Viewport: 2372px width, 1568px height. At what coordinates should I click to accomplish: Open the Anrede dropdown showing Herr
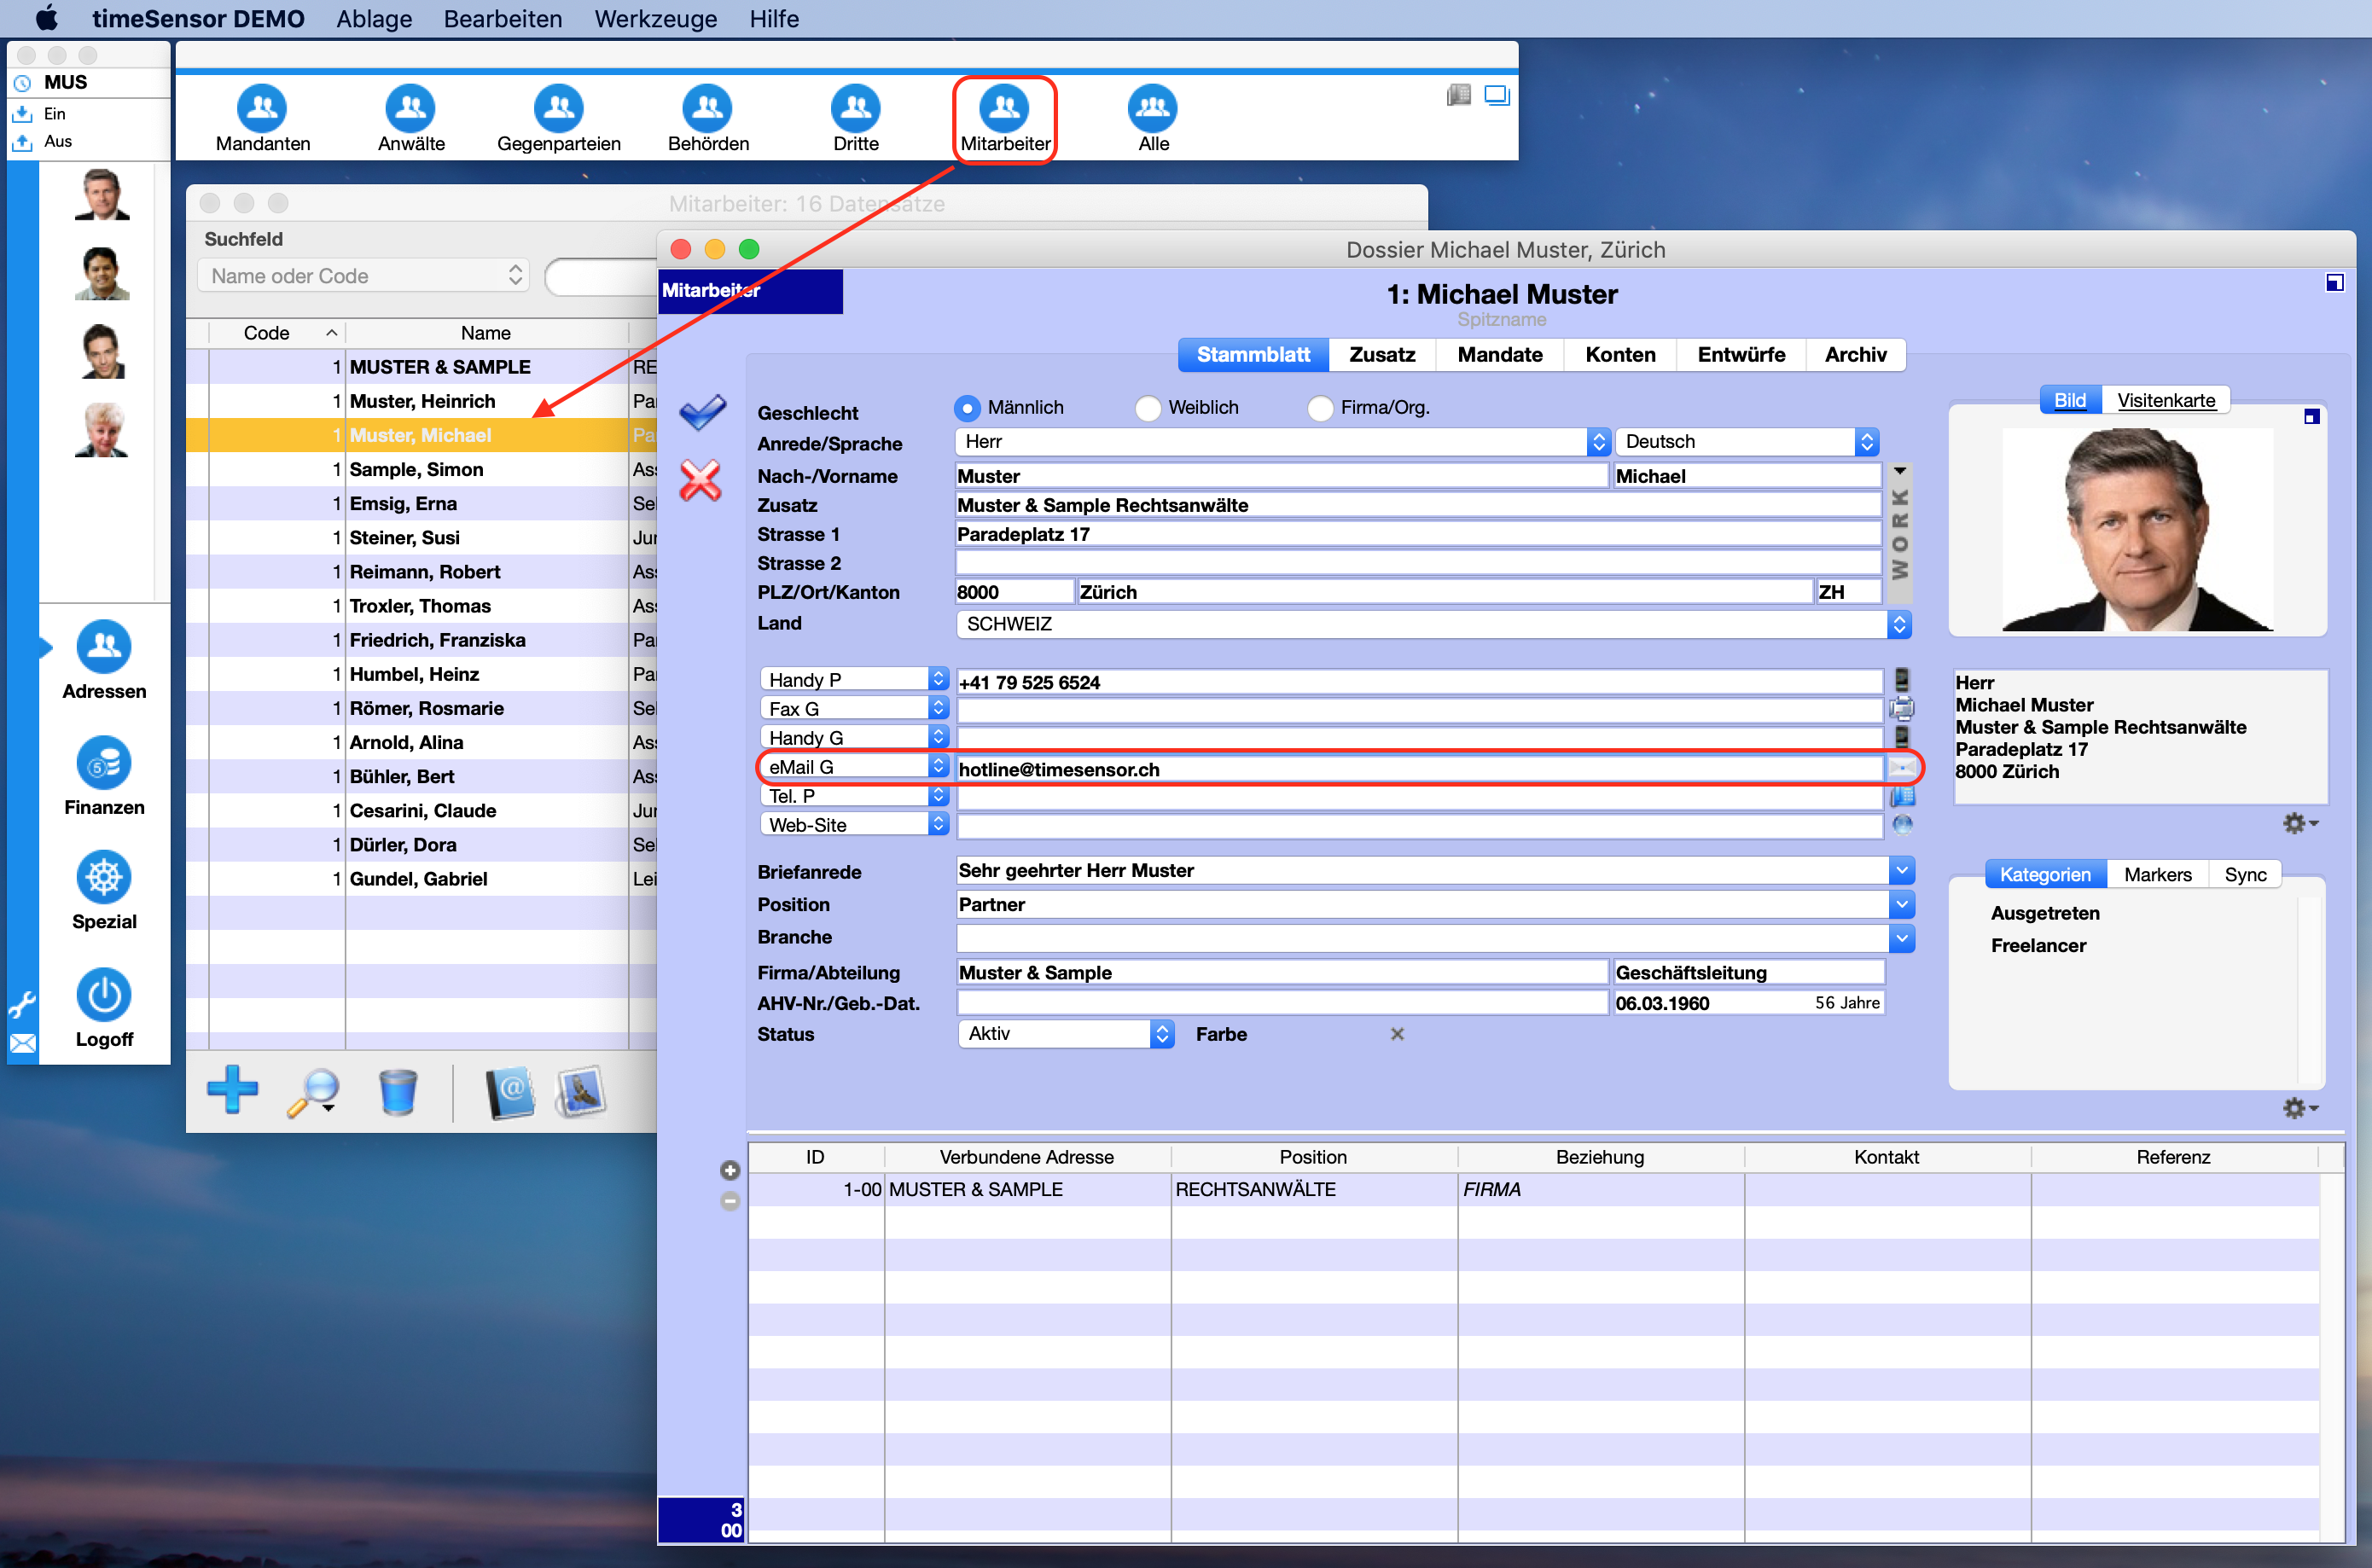click(x=1282, y=441)
